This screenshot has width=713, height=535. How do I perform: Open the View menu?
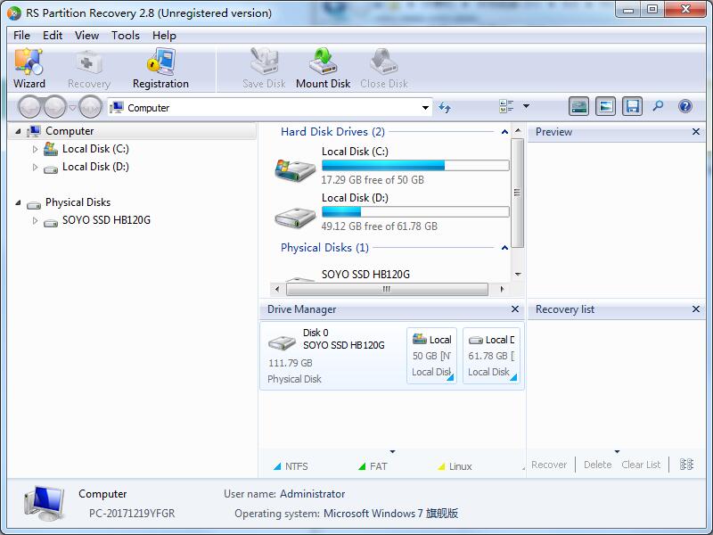(x=86, y=36)
